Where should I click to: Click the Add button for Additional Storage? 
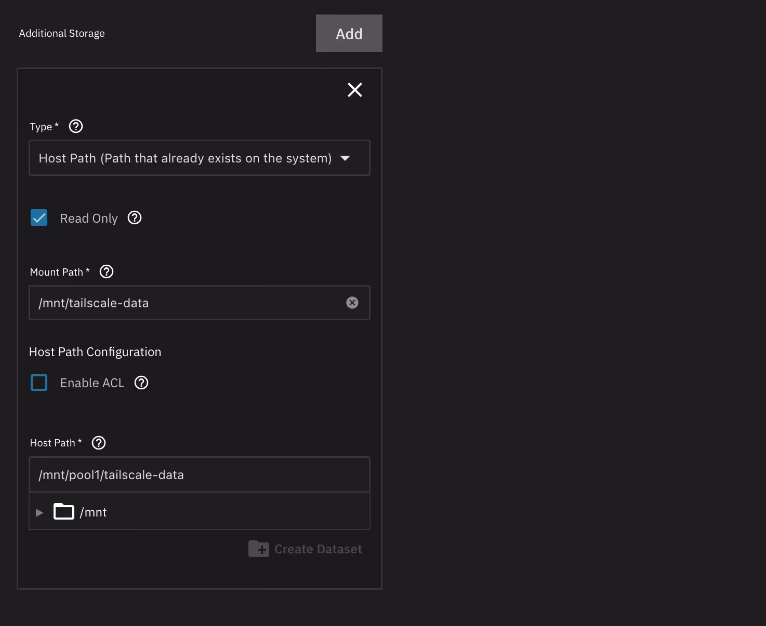349,33
